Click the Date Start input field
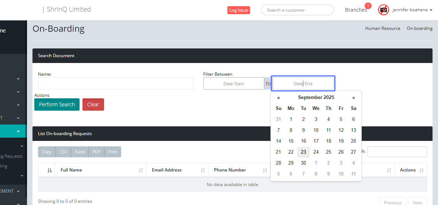 point(234,84)
